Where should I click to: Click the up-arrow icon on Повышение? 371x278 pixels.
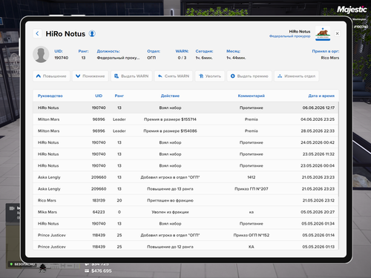click(x=39, y=76)
